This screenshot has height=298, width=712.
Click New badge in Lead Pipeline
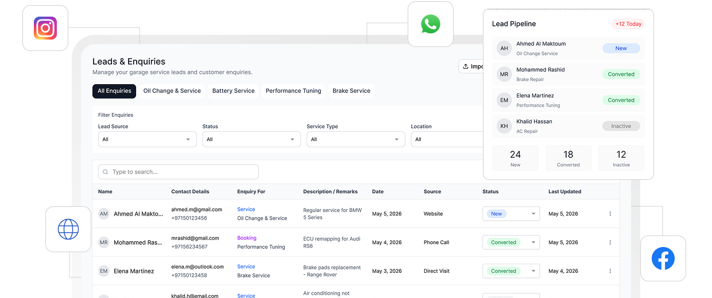tap(621, 49)
